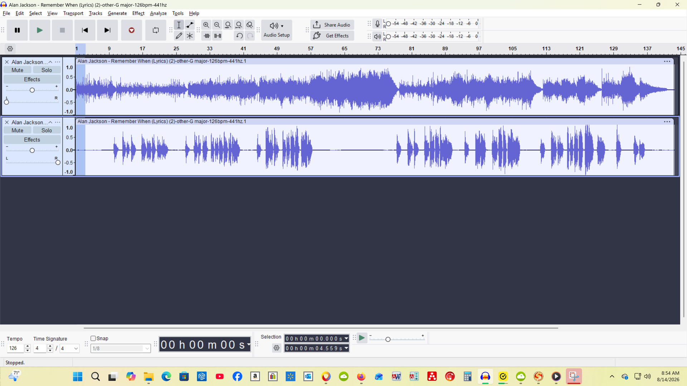The image size is (687, 386).
Task: Click the Stop button
Action: click(62, 30)
